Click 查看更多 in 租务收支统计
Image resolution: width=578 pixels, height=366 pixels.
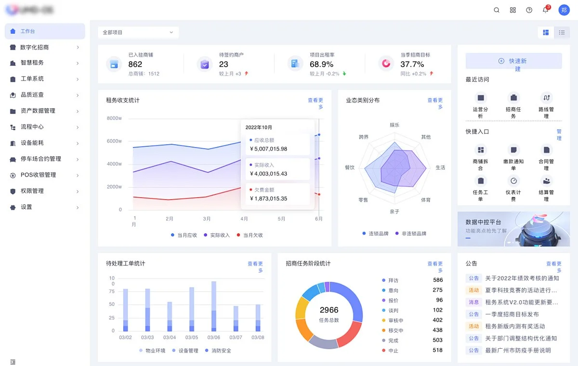tap(316, 103)
